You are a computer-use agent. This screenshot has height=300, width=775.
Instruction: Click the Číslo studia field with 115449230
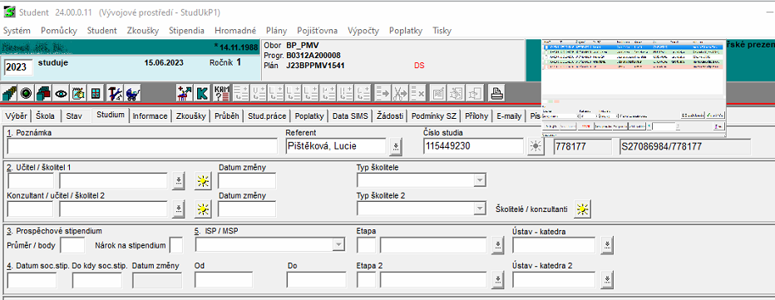(x=473, y=146)
